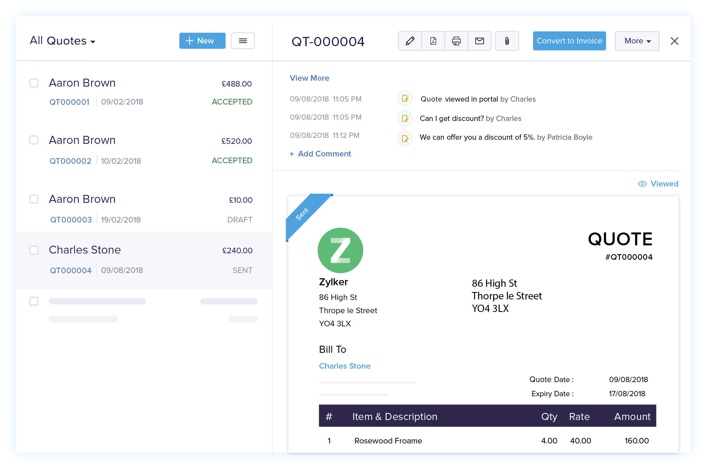
Task: Expand the timeline with View More
Action: (x=309, y=78)
